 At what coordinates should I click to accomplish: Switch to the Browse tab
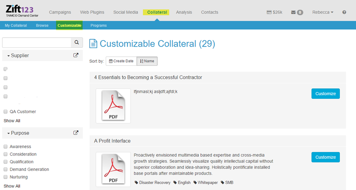tap(42, 26)
